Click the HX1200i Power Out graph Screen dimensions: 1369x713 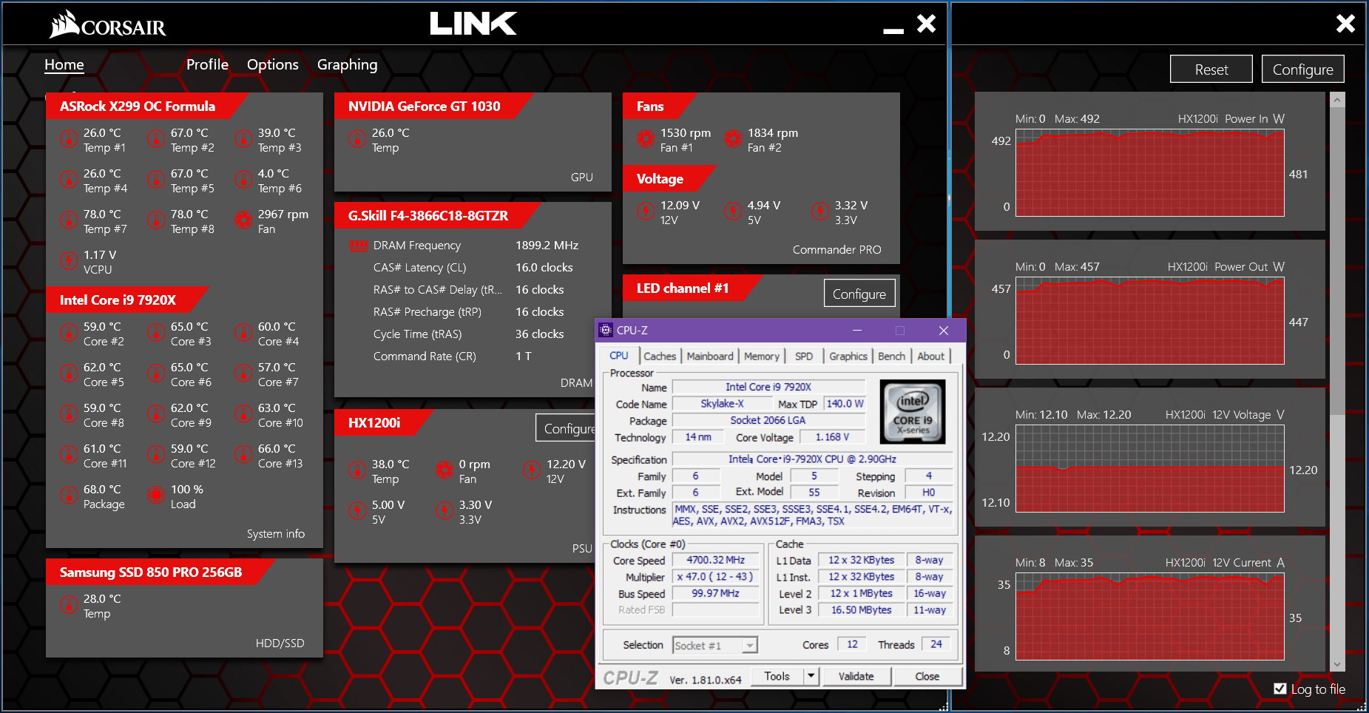(x=1150, y=321)
